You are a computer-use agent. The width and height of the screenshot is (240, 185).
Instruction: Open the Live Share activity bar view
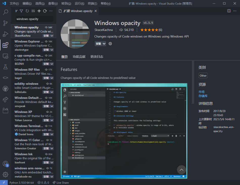point(6,100)
